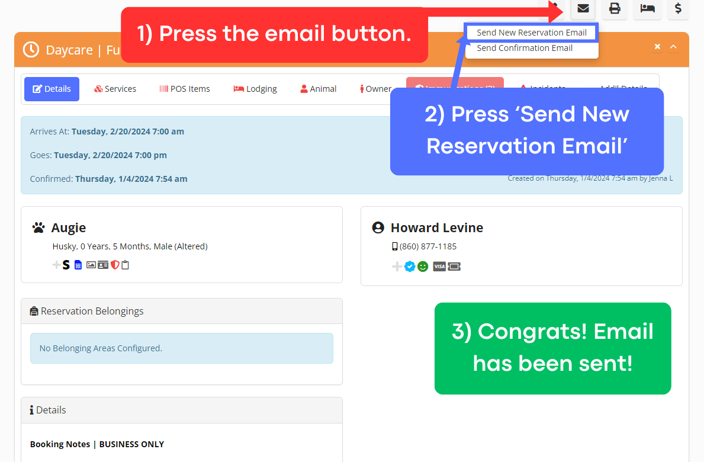Collapse the Daycare panel with the chevron

coord(673,47)
